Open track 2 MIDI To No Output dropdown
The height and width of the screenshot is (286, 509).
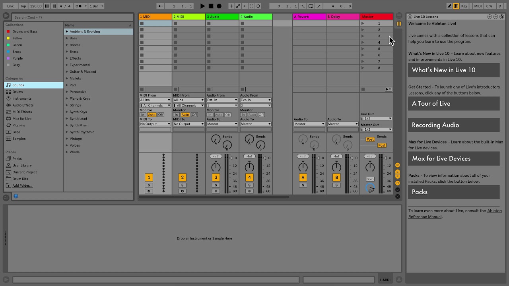coord(188,124)
